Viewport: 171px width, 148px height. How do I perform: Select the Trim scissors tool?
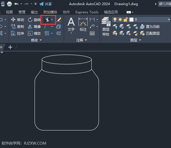[47, 20]
